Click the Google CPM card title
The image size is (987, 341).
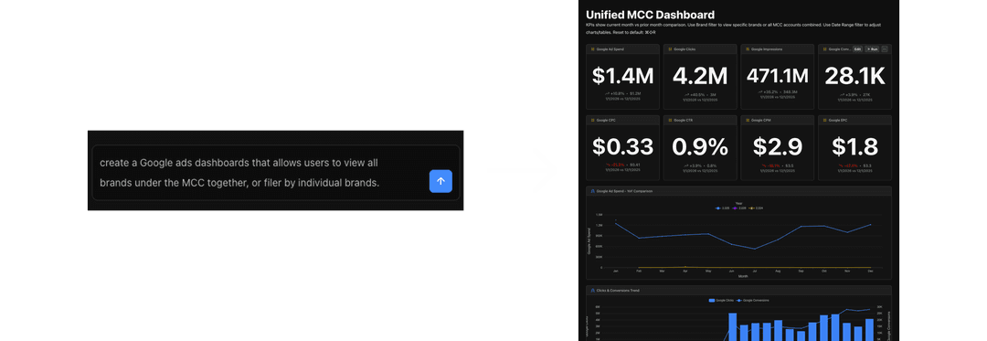click(x=761, y=120)
